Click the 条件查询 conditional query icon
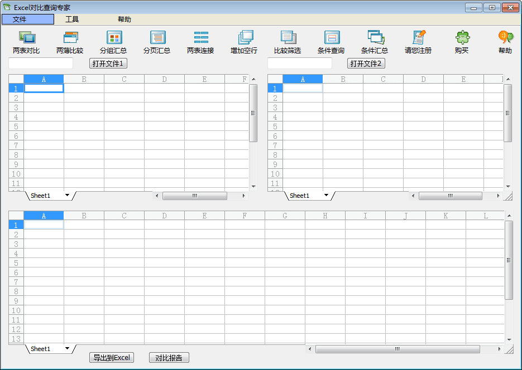522x370 pixels. click(x=331, y=38)
